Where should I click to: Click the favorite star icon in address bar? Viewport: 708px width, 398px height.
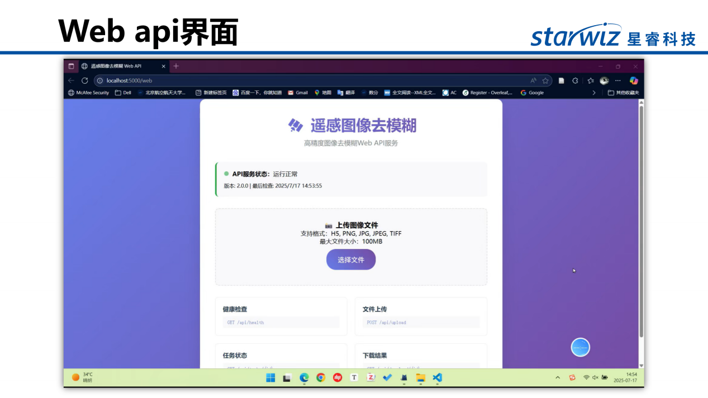point(545,80)
